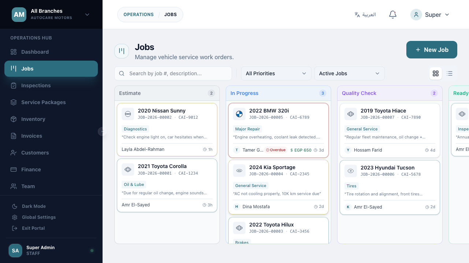
Task: Click the Service Packages layers icon
Action: coord(14,102)
